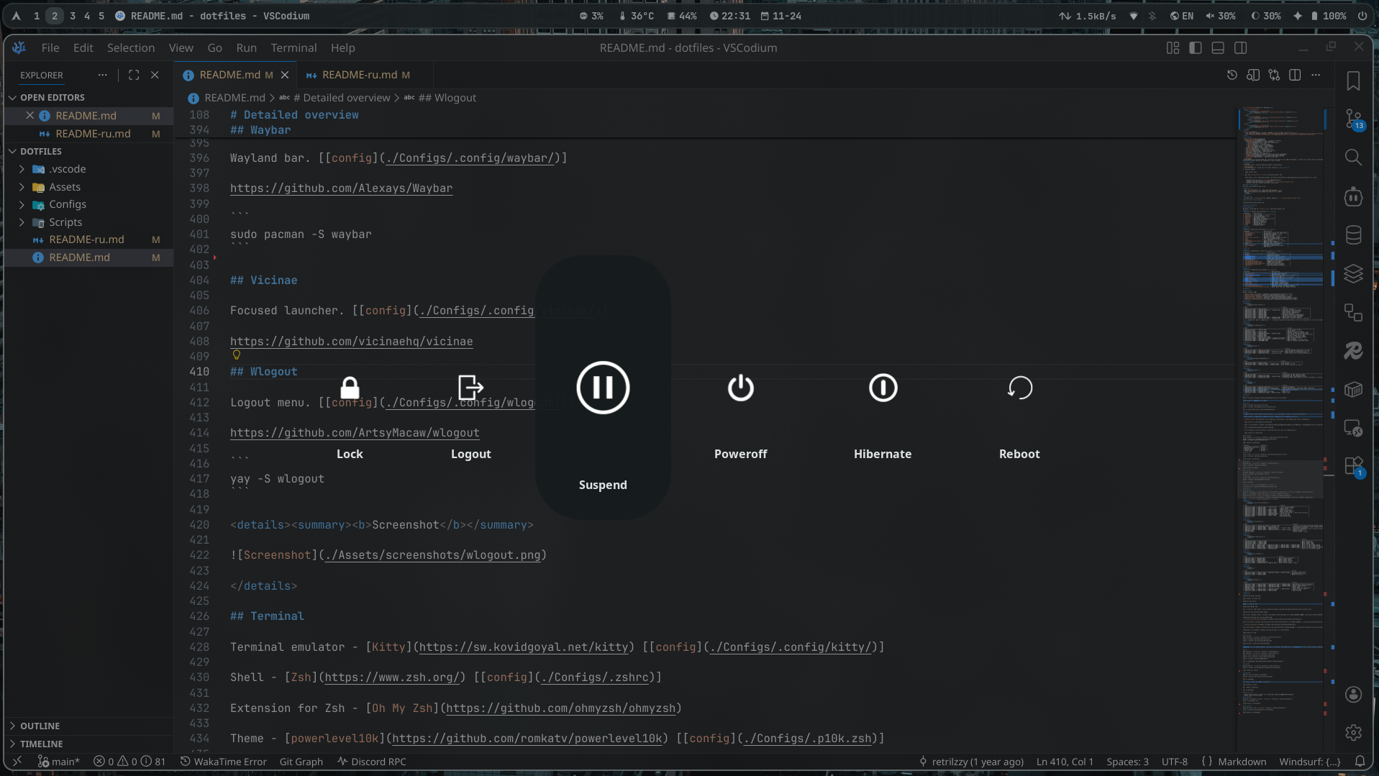Click WakaTime Error in status bar

(223, 762)
